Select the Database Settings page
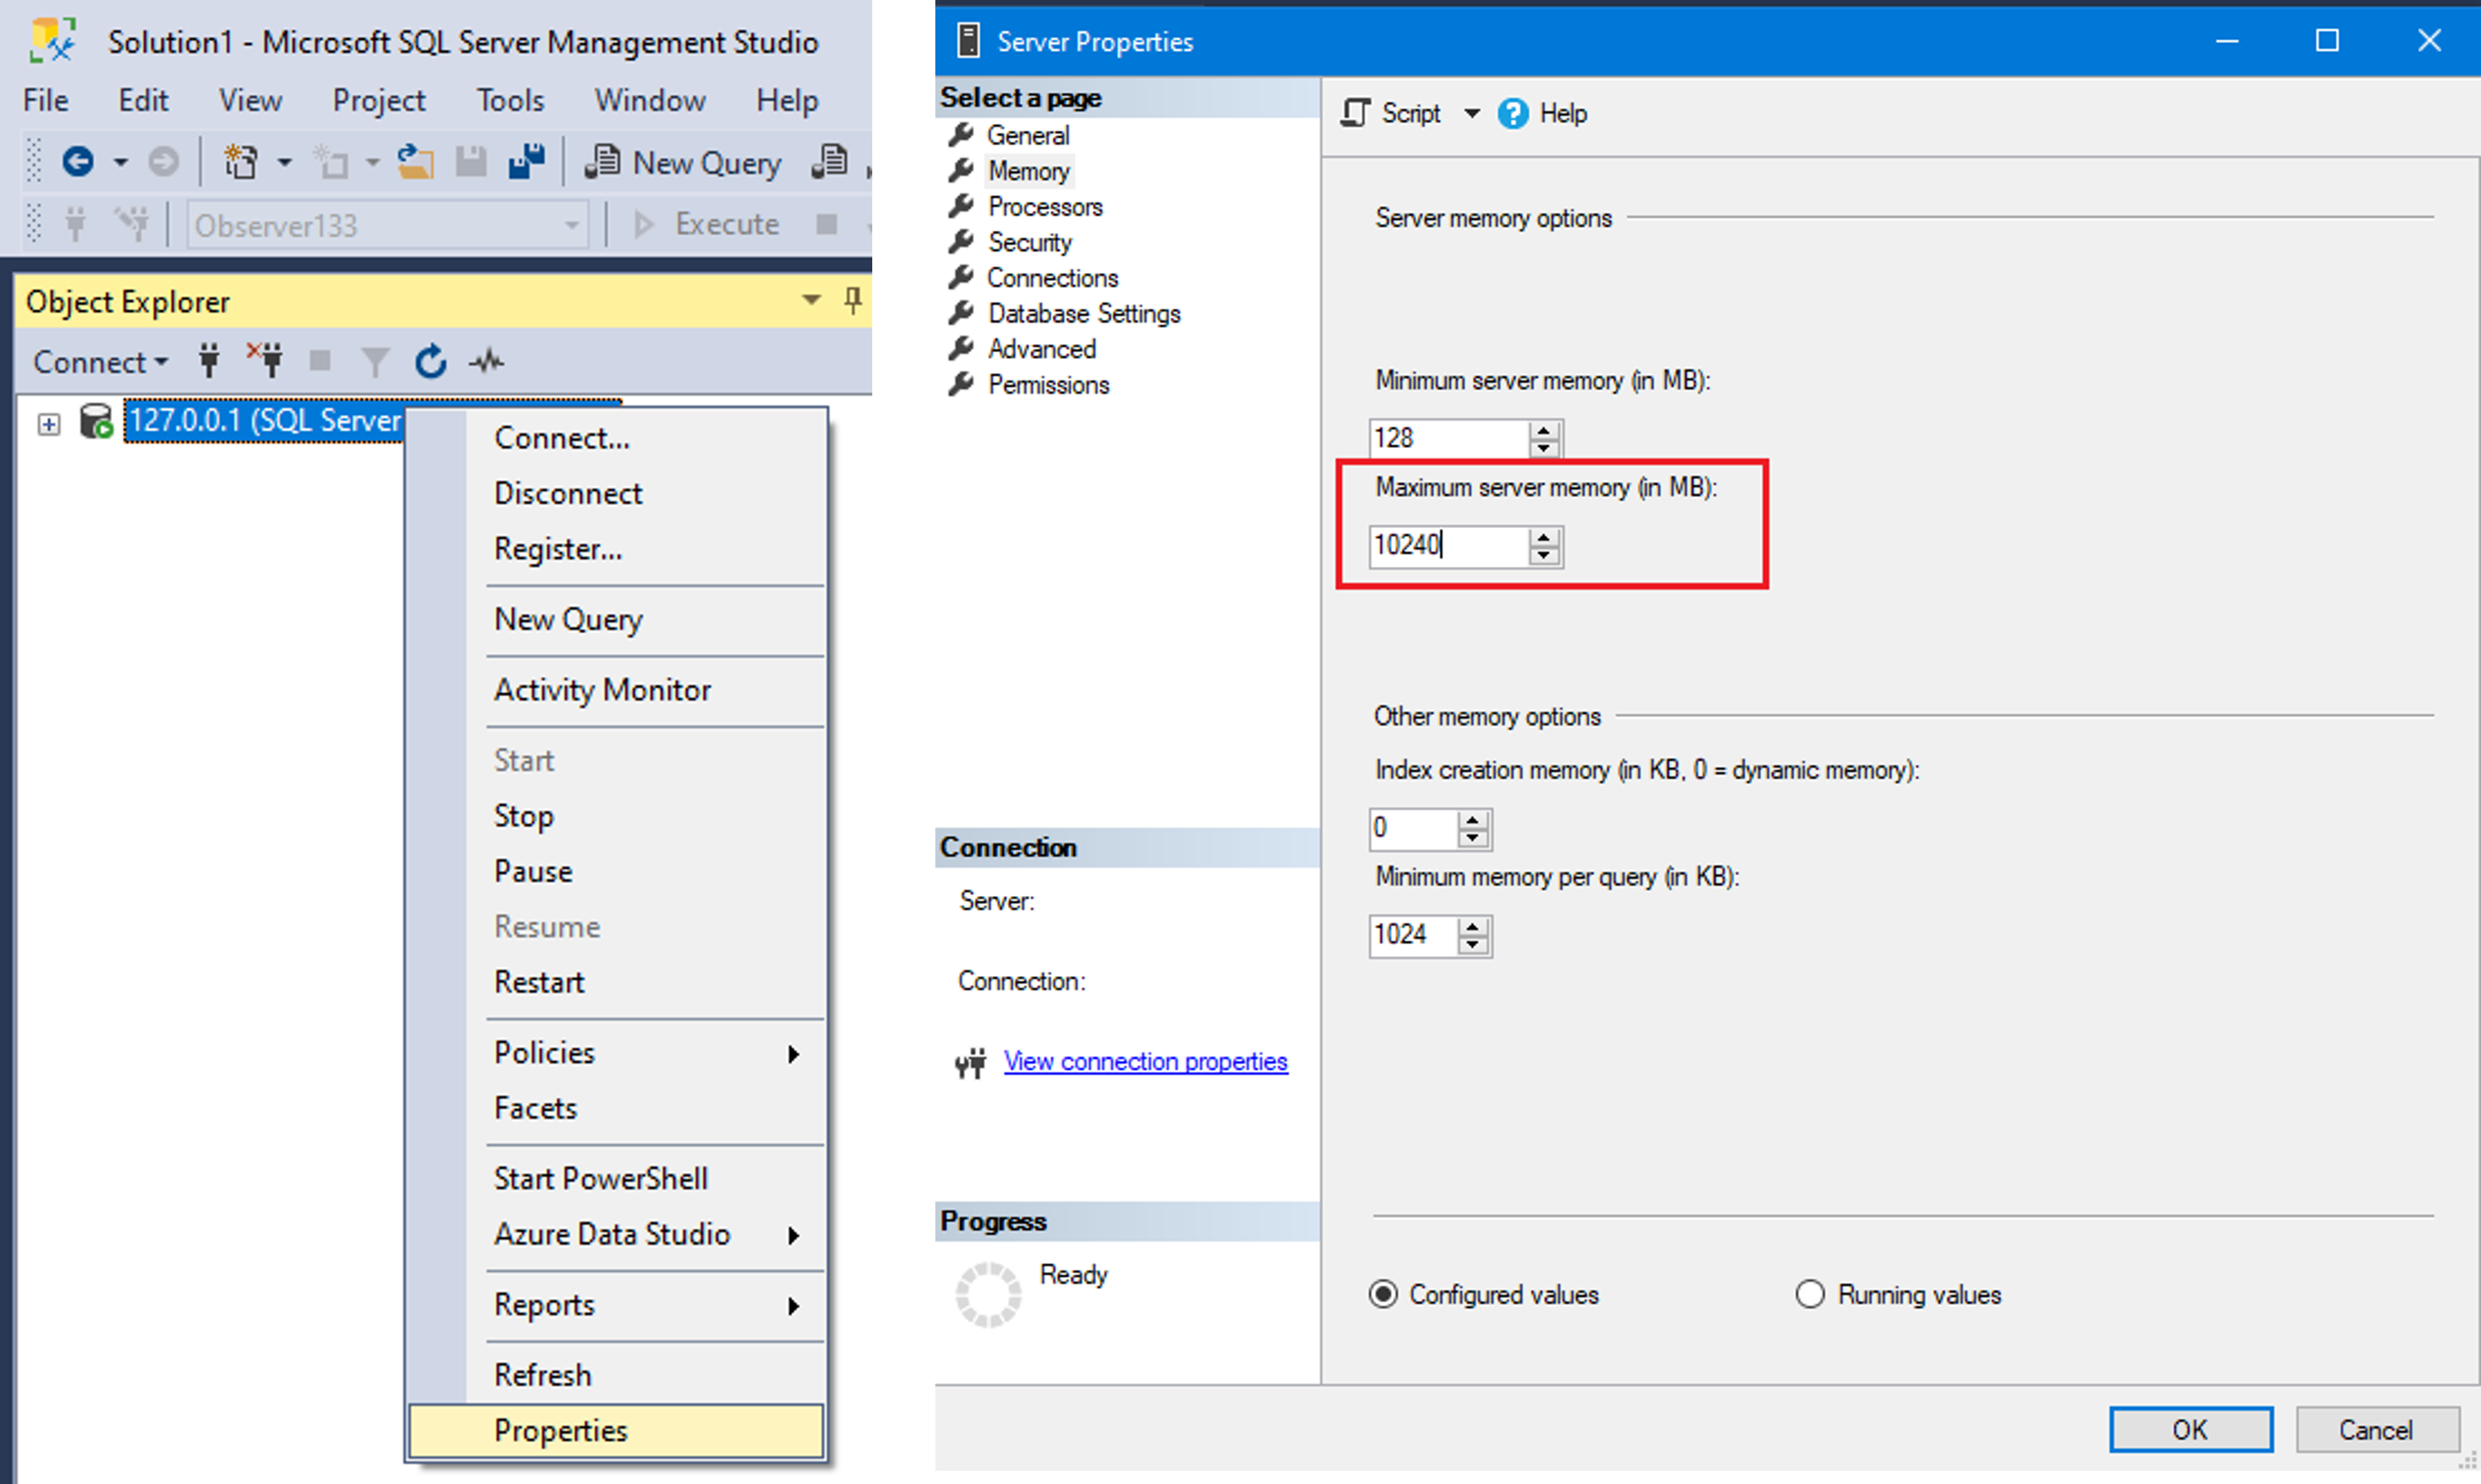Image resolution: width=2481 pixels, height=1484 pixels. point(1084,314)
